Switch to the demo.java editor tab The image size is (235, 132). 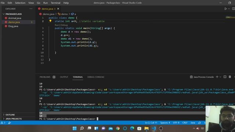click(47, 9)
